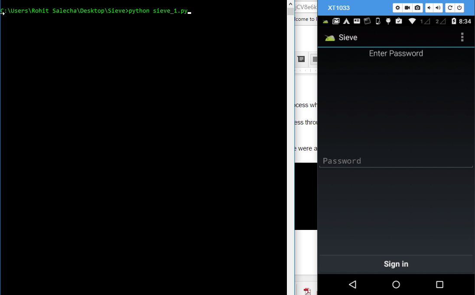Tap the Android back navigation button
The width and height of the screenshot is (475, 295).
(x=352, y=285)
